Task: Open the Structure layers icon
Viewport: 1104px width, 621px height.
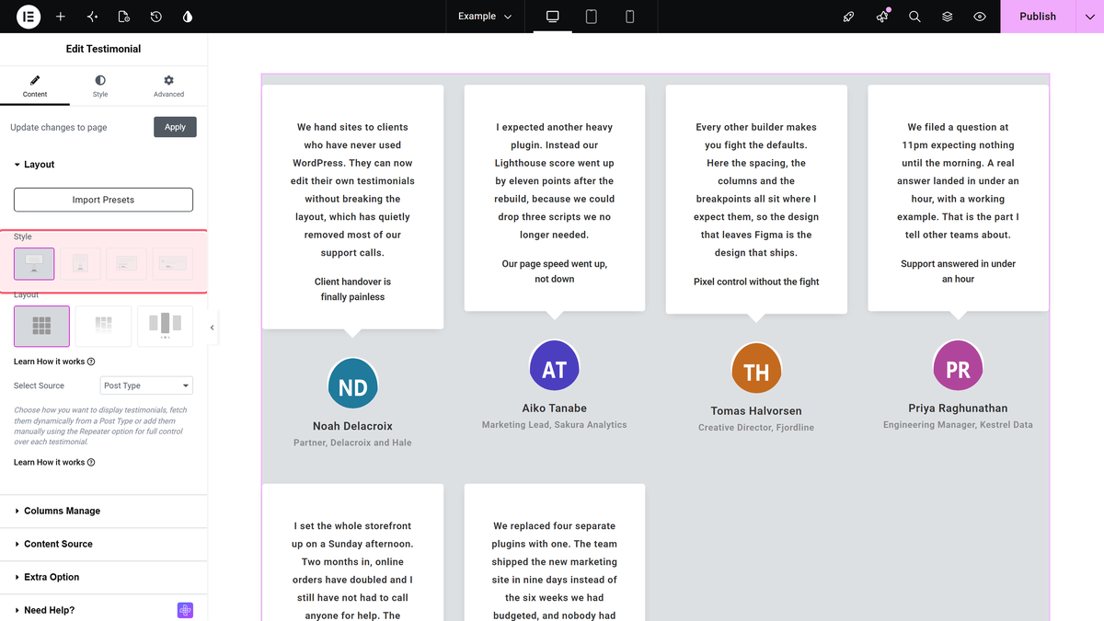Action: (x=947, y=17)
